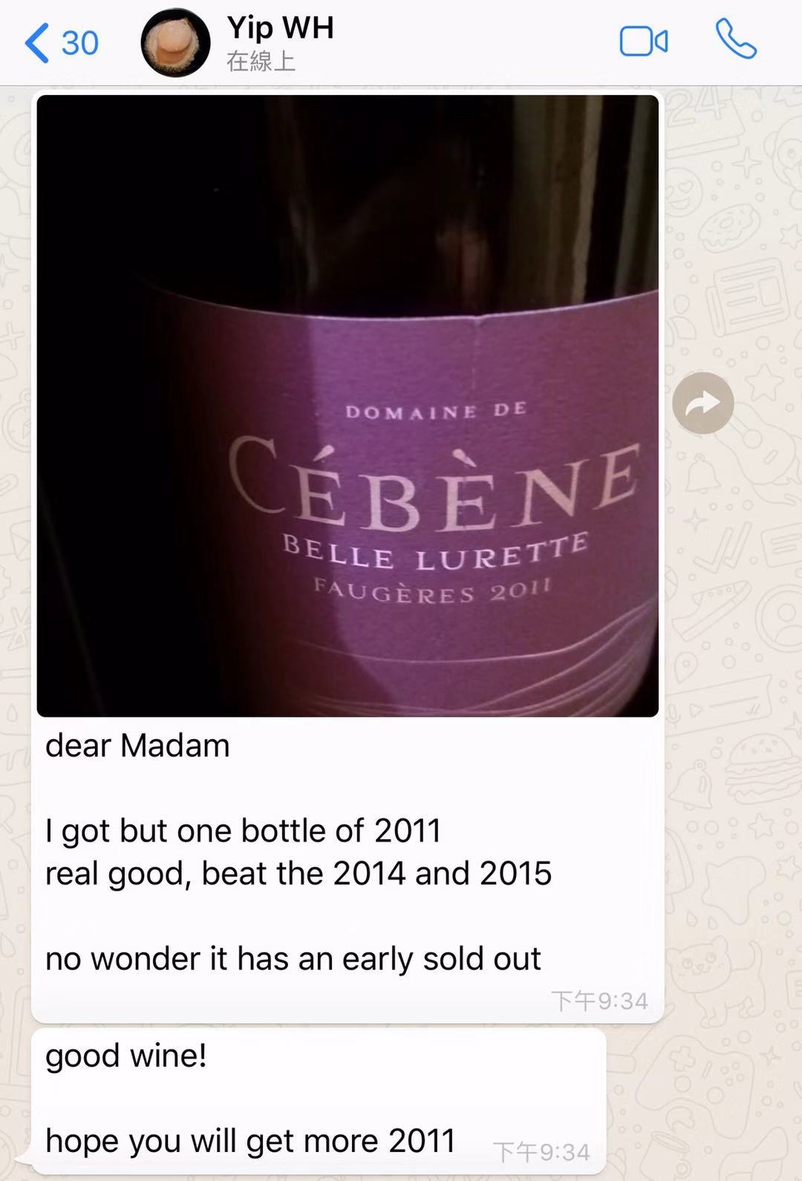
Task: Start a voice call via phone icon
Action: 736,39
